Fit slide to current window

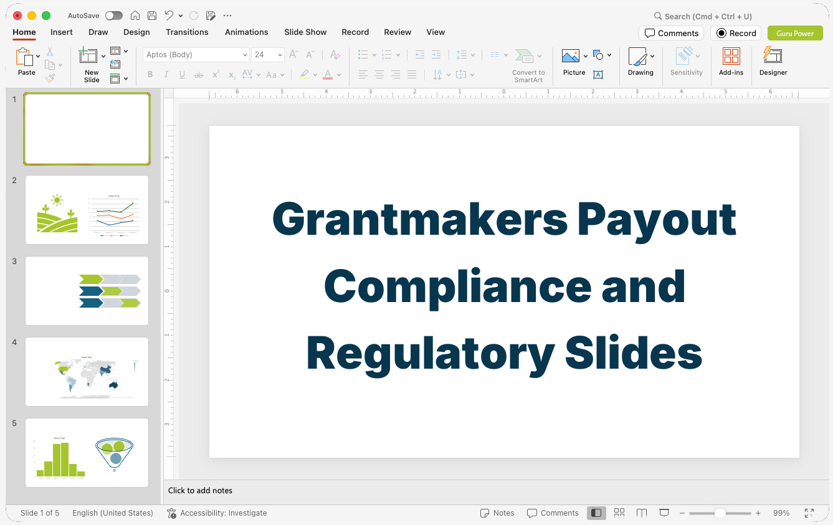pos(809,513)
